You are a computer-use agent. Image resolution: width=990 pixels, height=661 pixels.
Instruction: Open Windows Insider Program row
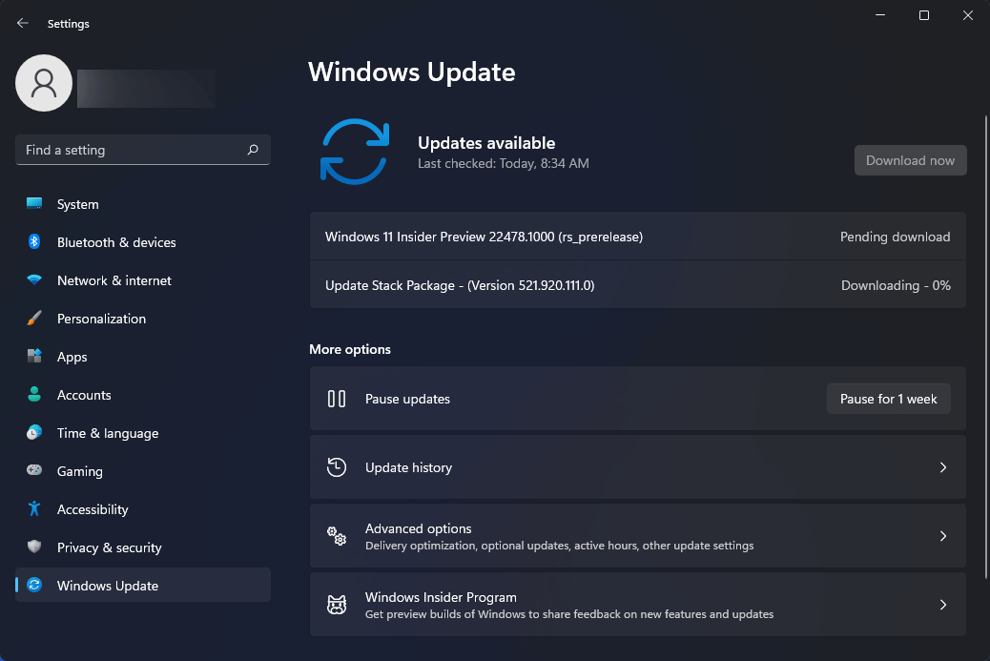[x=638, y=605]
